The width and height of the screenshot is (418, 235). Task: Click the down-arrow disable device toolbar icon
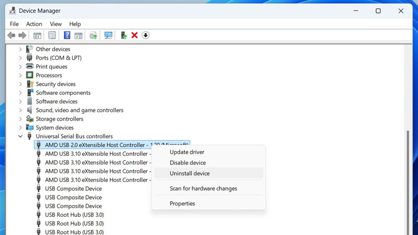(145, 35)
